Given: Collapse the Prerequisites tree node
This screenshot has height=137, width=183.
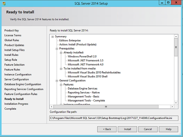Looking at the screenshot, I should click(57, 49).
